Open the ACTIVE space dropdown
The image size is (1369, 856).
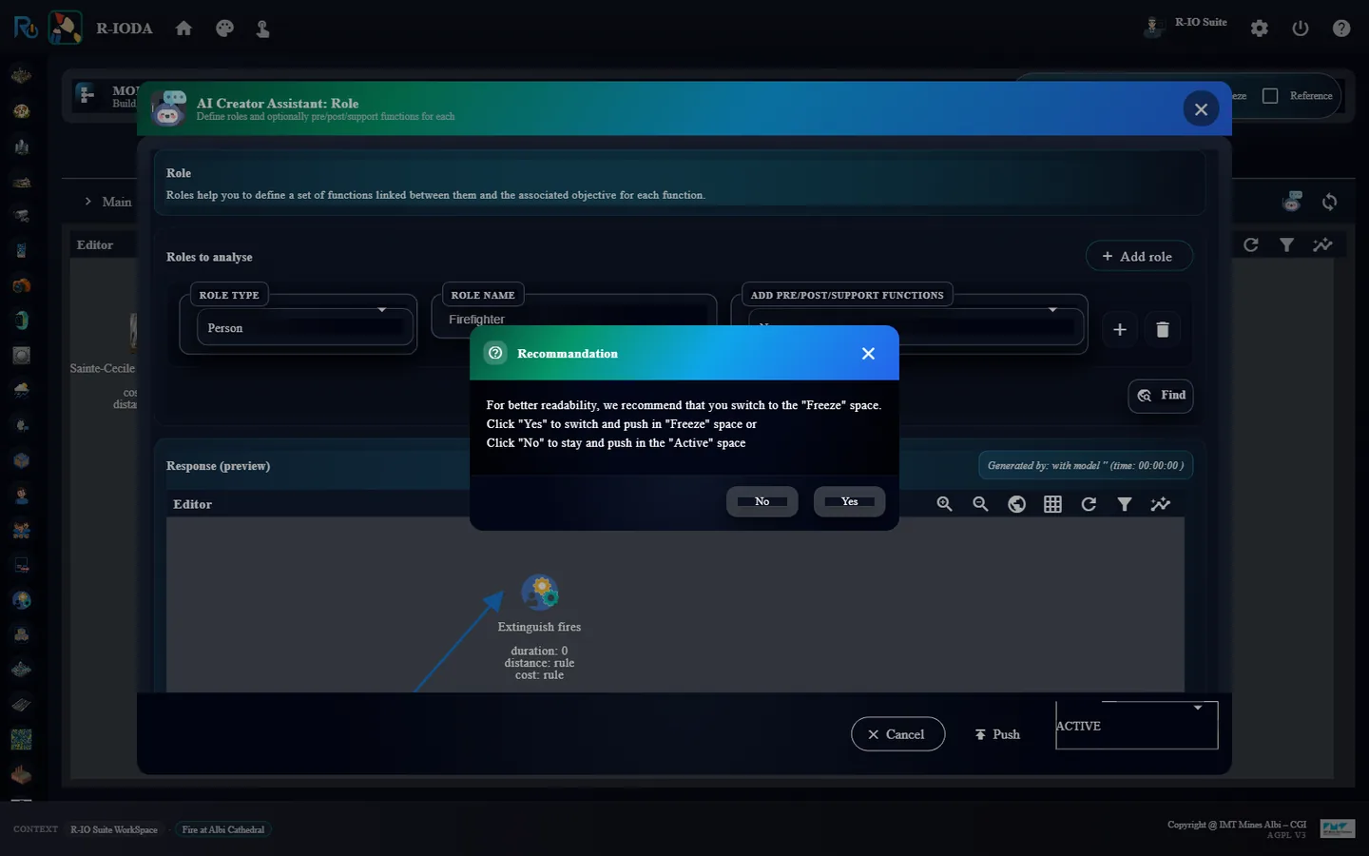[x=1136, y=726]
